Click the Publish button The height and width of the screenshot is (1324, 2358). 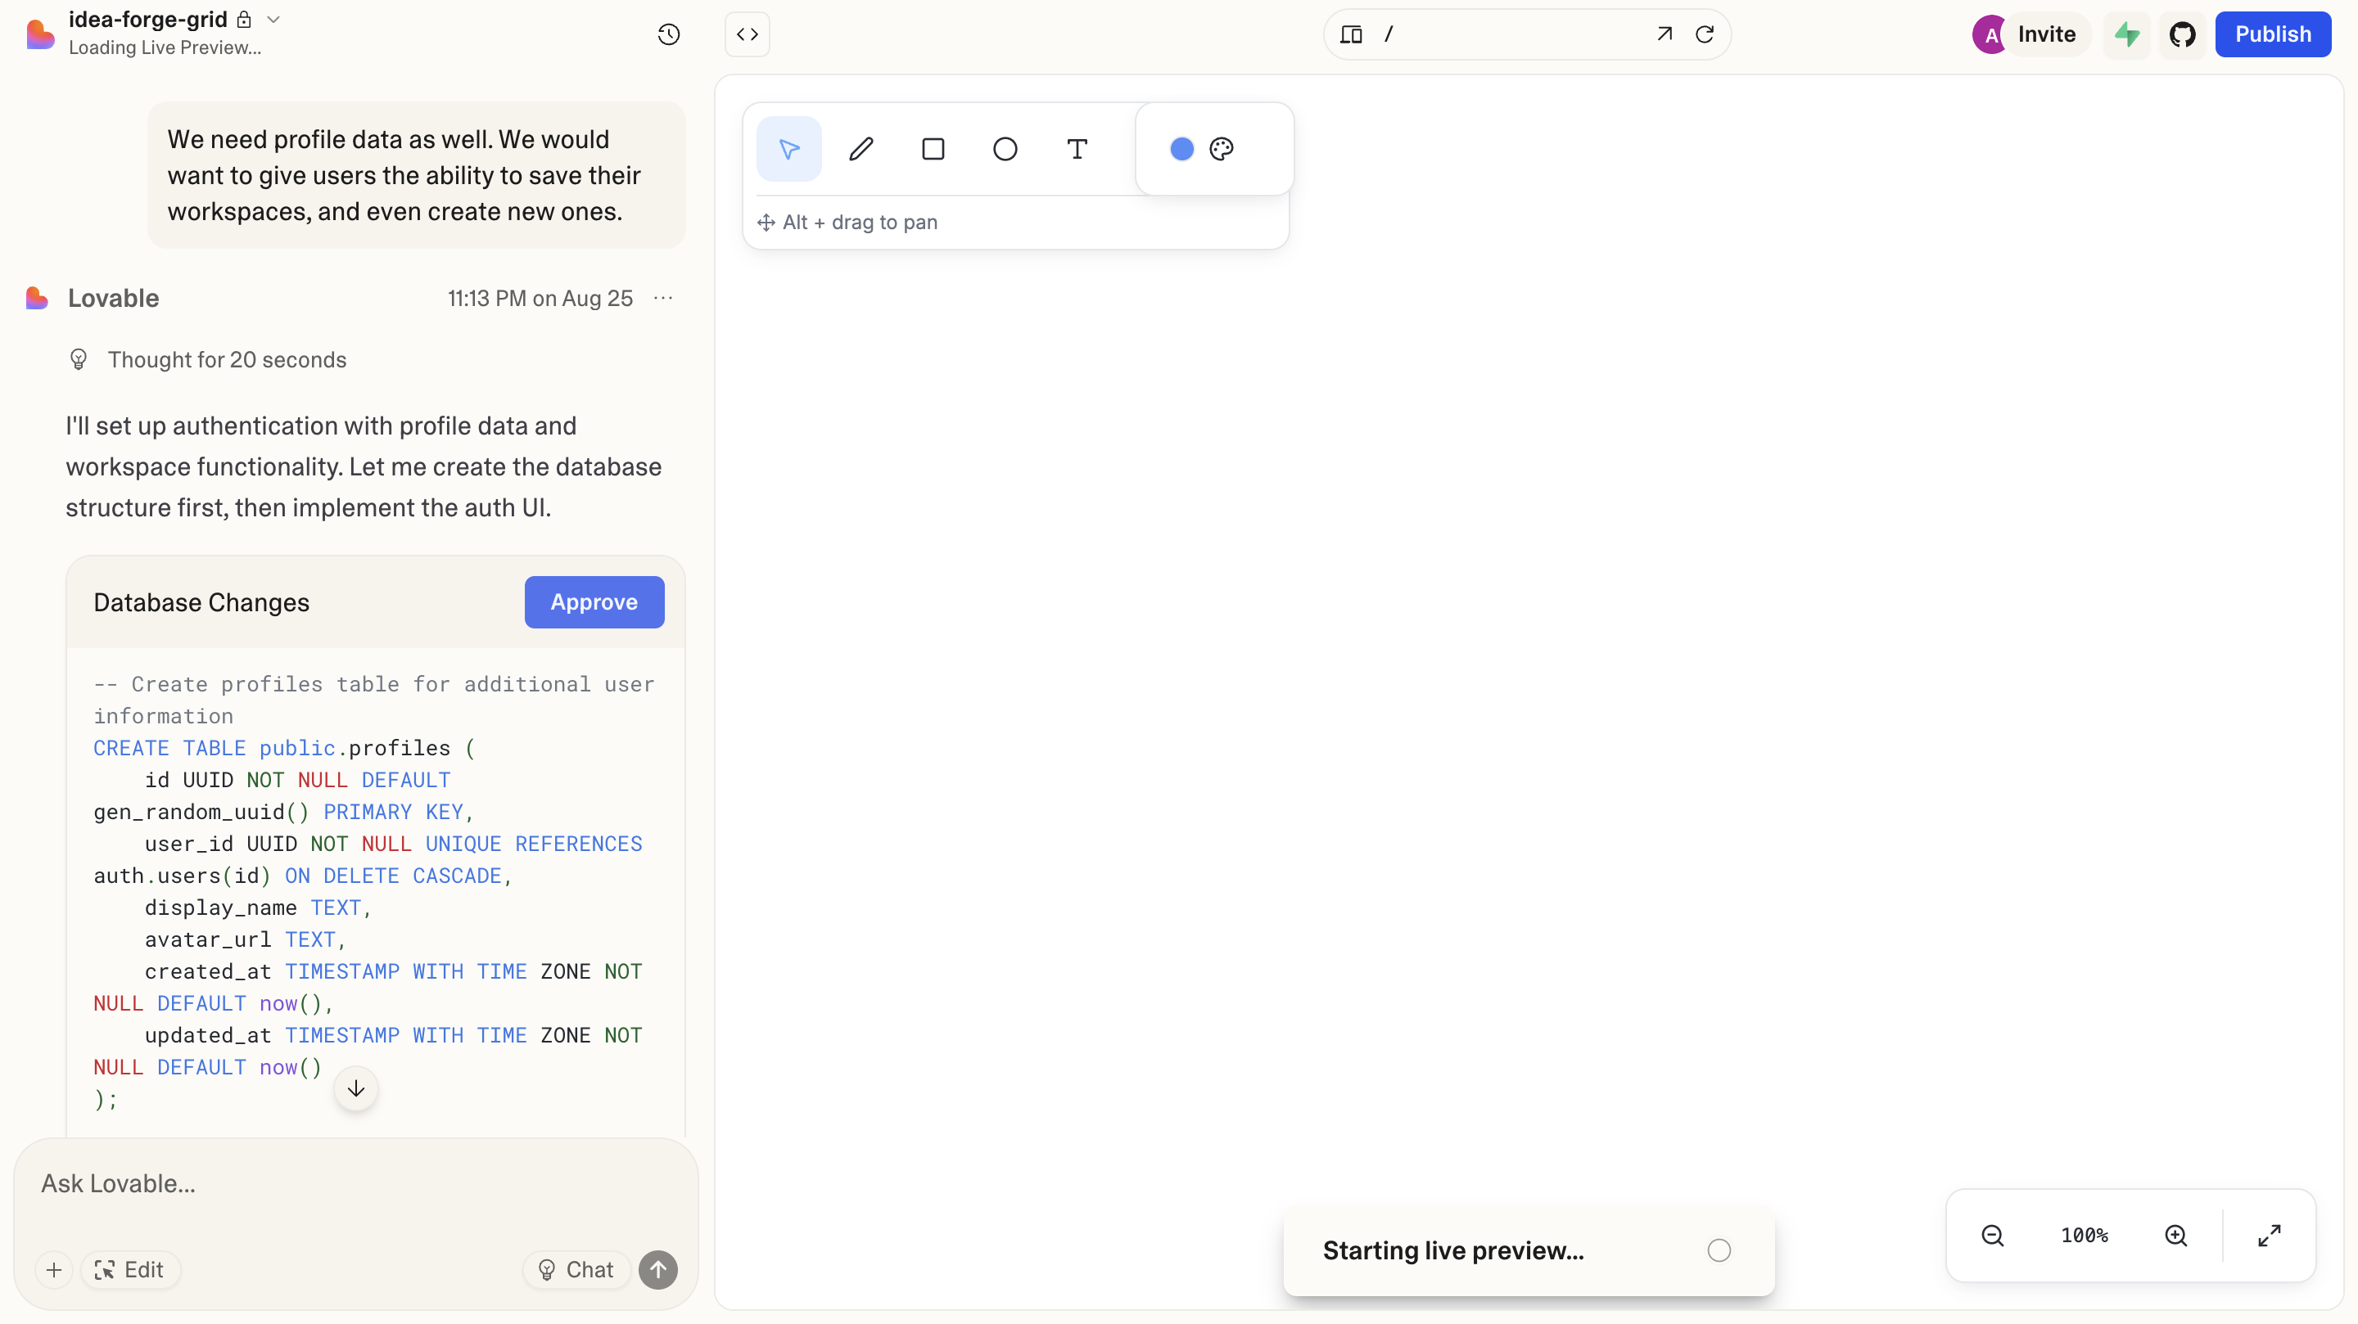[2272, 34]
